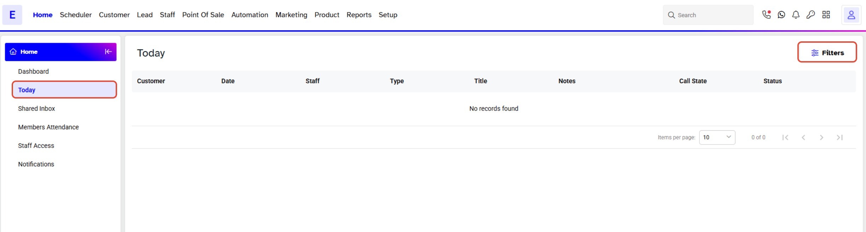Open the Filters button
The height and width of the screenshot is (232, 866).
point(827,53)
